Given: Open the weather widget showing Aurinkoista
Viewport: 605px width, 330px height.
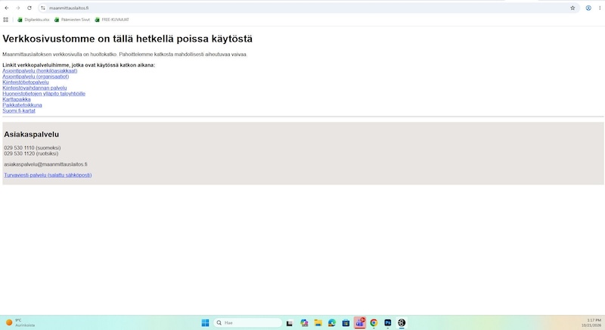Looking at the screenshot, I should pyautogui.click(x=20, y=322).
